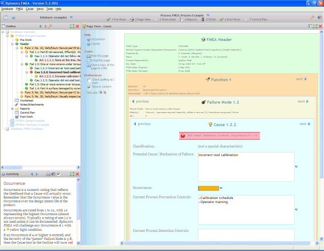The width and height of the screenshot is (324, 251).
Task: Maximize the Outline panel with green arrows
Action: (72, 26)
